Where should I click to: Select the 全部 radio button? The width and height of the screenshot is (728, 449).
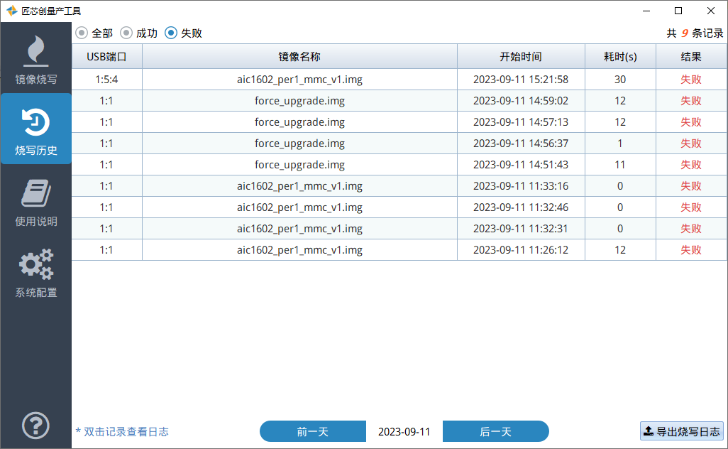coord(82,33)
